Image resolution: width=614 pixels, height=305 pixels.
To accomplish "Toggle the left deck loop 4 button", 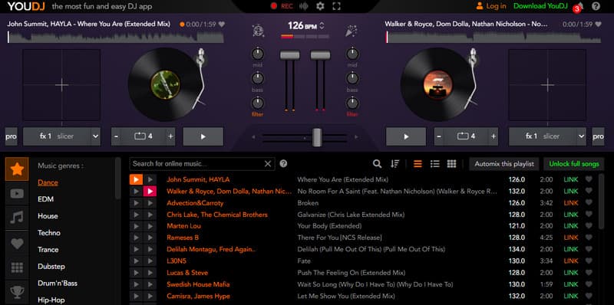I will point(144,136).
